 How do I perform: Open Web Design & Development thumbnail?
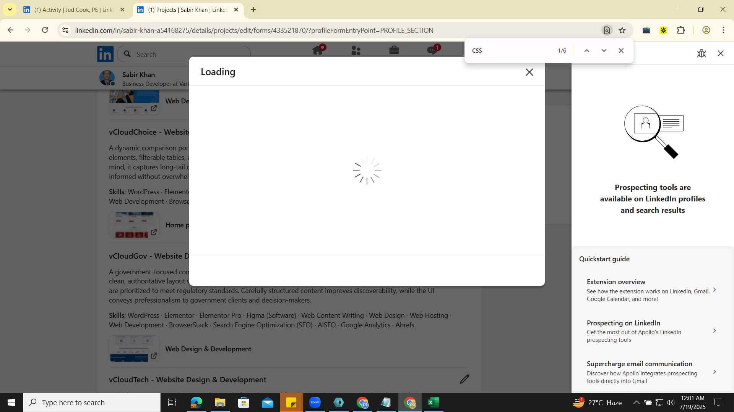(x=134, y=349)
